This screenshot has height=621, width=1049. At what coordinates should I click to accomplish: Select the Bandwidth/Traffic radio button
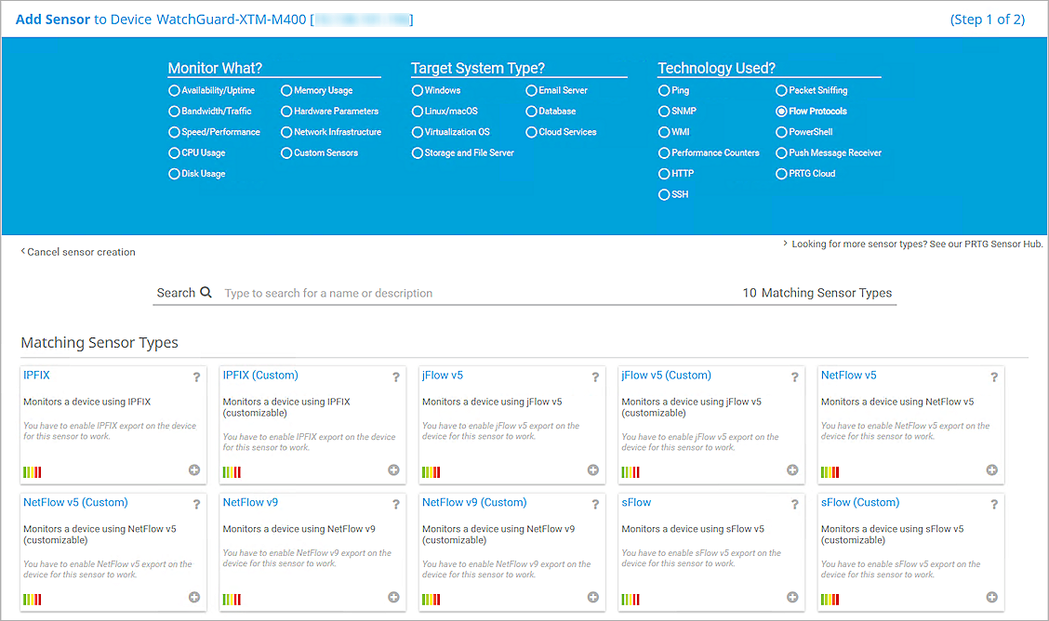tap(175, 111)
